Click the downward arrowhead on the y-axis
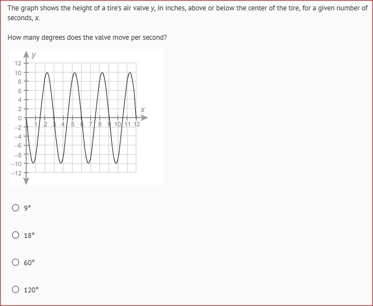373x306 pixels. [x=26, y=181]
